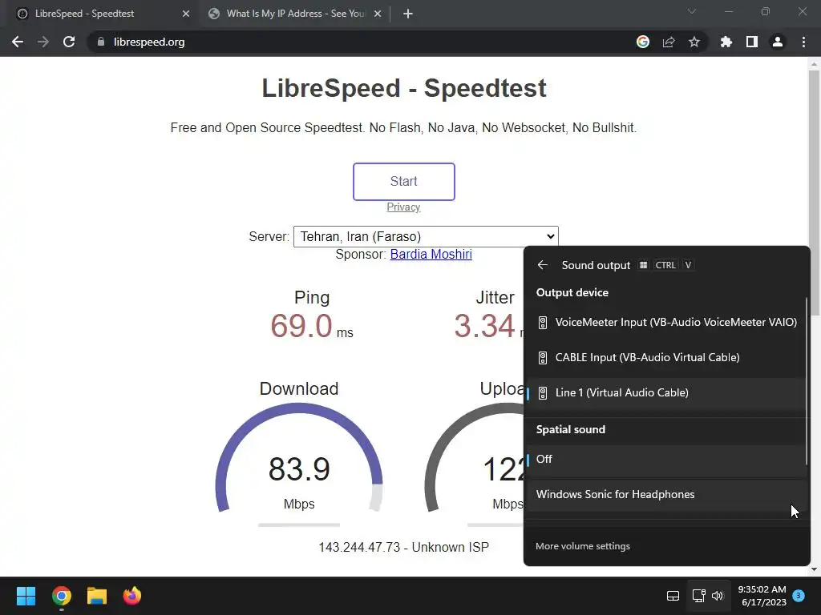Open Chrome tab search chevron
The width and height of the screenshot is (821, 615).
pyautogui.click(x=692, y=11)
